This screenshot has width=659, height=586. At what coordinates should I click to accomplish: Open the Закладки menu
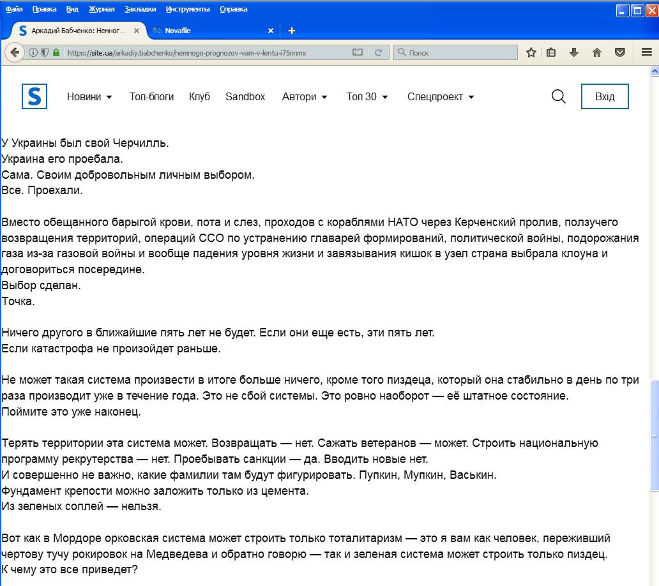click(x=140, y=9)
